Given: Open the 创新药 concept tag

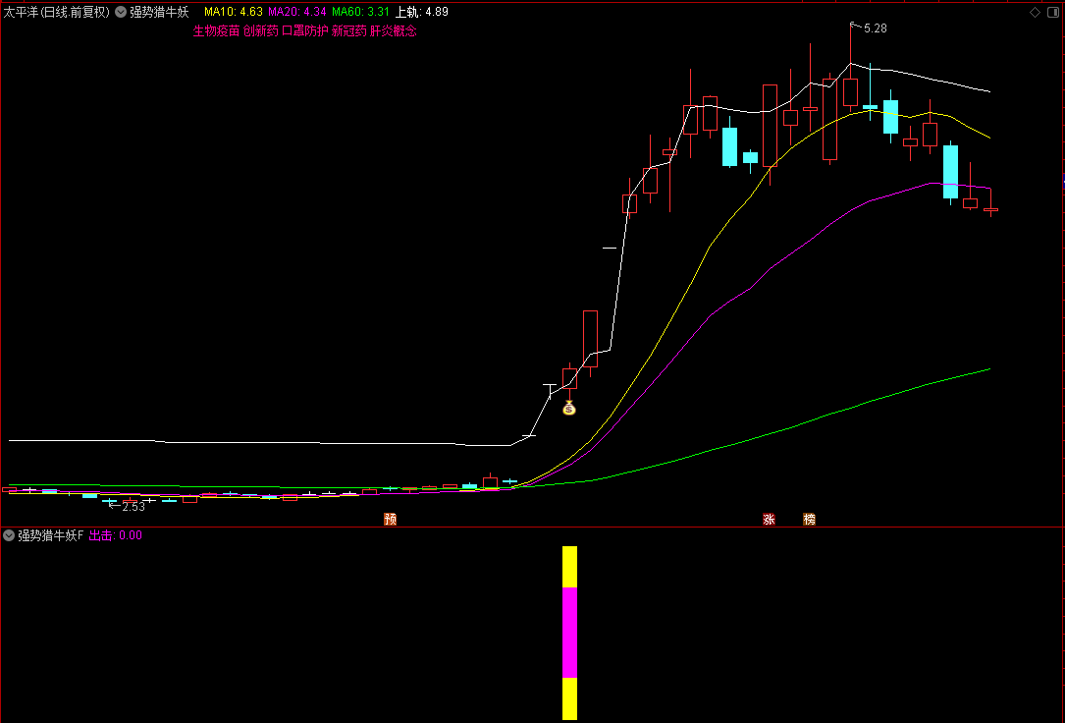Looking at the screenshot, I should tap(261, 30).
